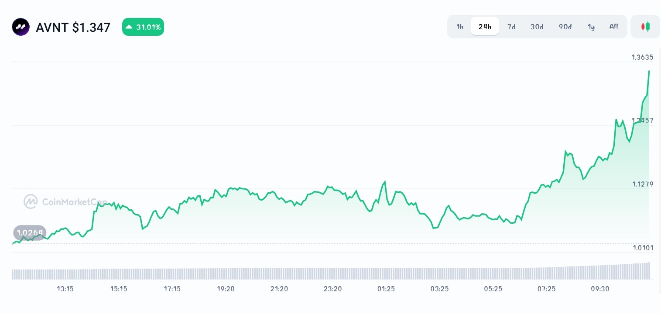
Task: Click the green 31.01% change badge
Action: [143, 27]
